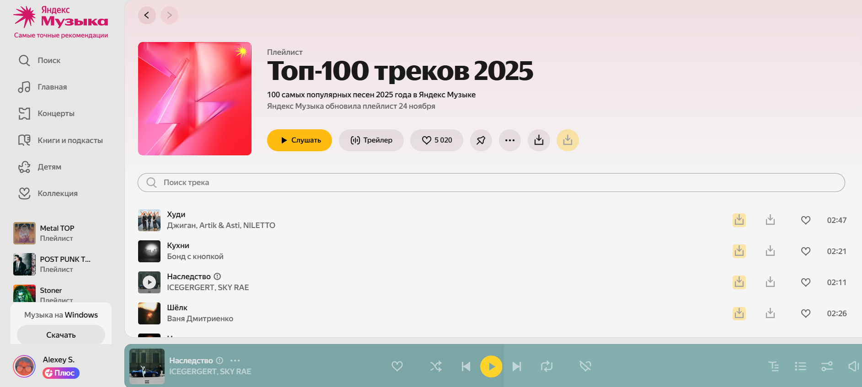Like the track Худи
Image resolution: width=862 pixels, height=387 pixels.
point(806,220)
